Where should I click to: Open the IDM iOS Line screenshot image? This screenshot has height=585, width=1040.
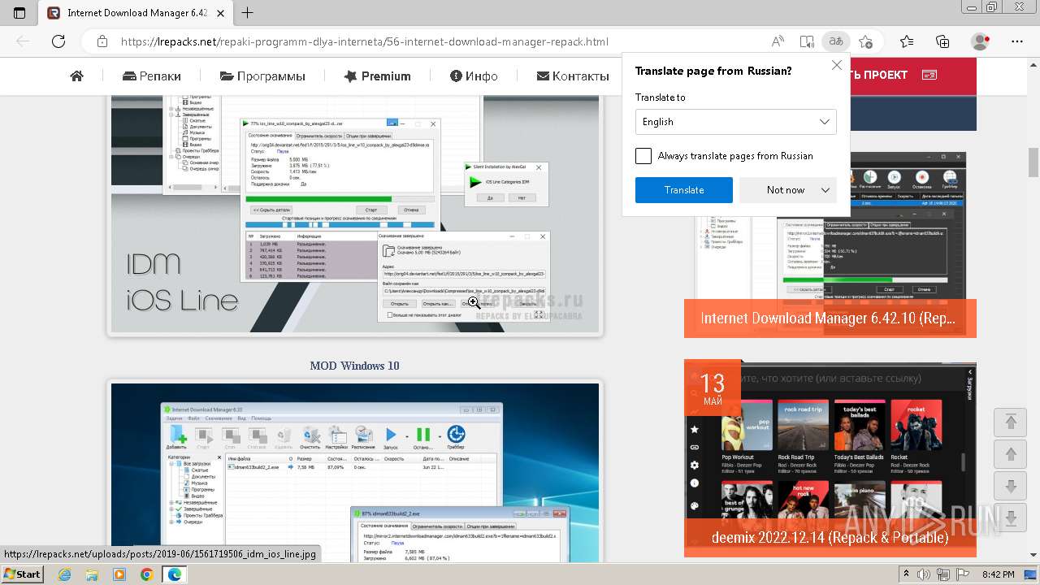pyautogui.click(x=355, y=213)
